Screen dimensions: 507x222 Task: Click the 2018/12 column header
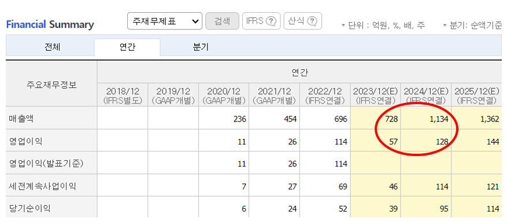click(123, 95)
